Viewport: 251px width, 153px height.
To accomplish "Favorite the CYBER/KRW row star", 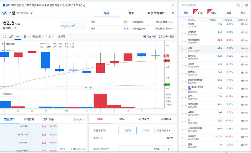I will click(182, 65).
